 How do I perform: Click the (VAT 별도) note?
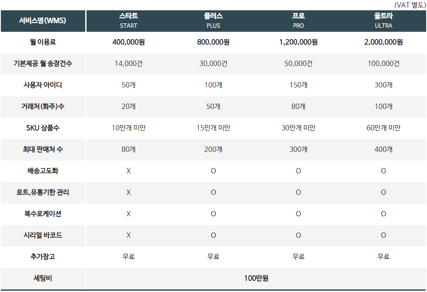[x=410, y=5]
